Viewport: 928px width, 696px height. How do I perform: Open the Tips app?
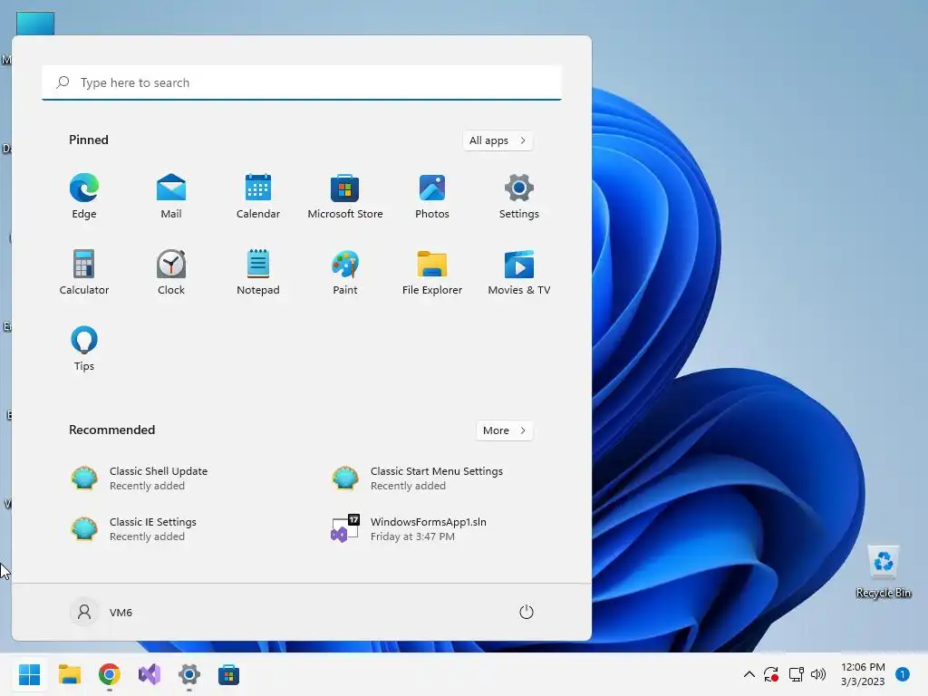pyautogui.click(x=84, y=349)
